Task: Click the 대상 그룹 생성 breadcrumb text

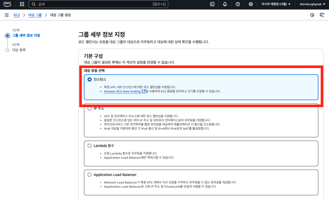Action: 60,15
